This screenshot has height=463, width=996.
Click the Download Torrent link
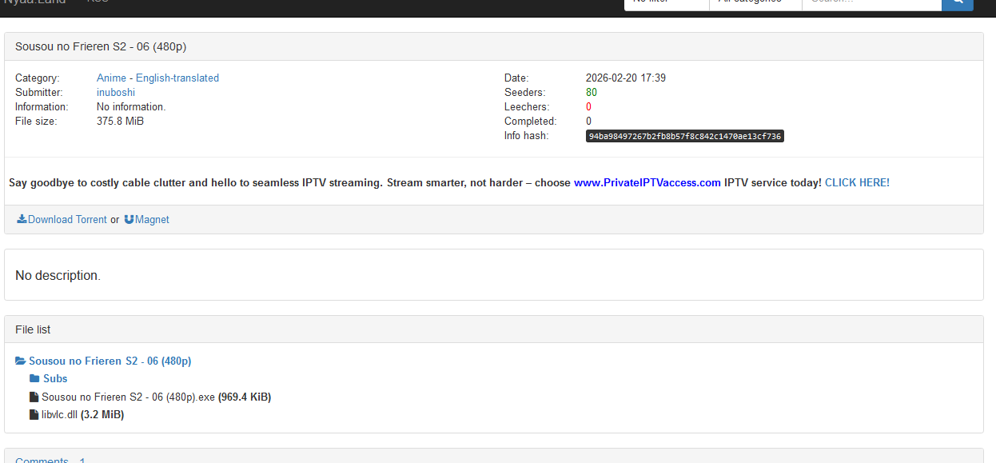[x=67, y=219]
